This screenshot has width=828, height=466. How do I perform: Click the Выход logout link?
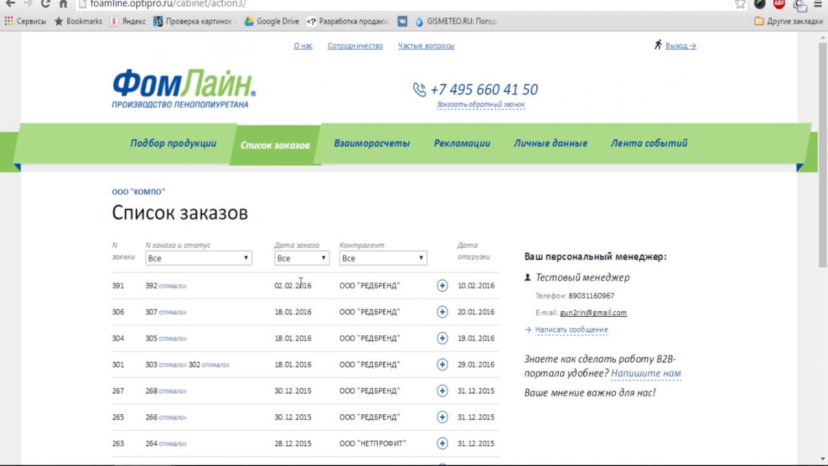(x=681, y=46)
